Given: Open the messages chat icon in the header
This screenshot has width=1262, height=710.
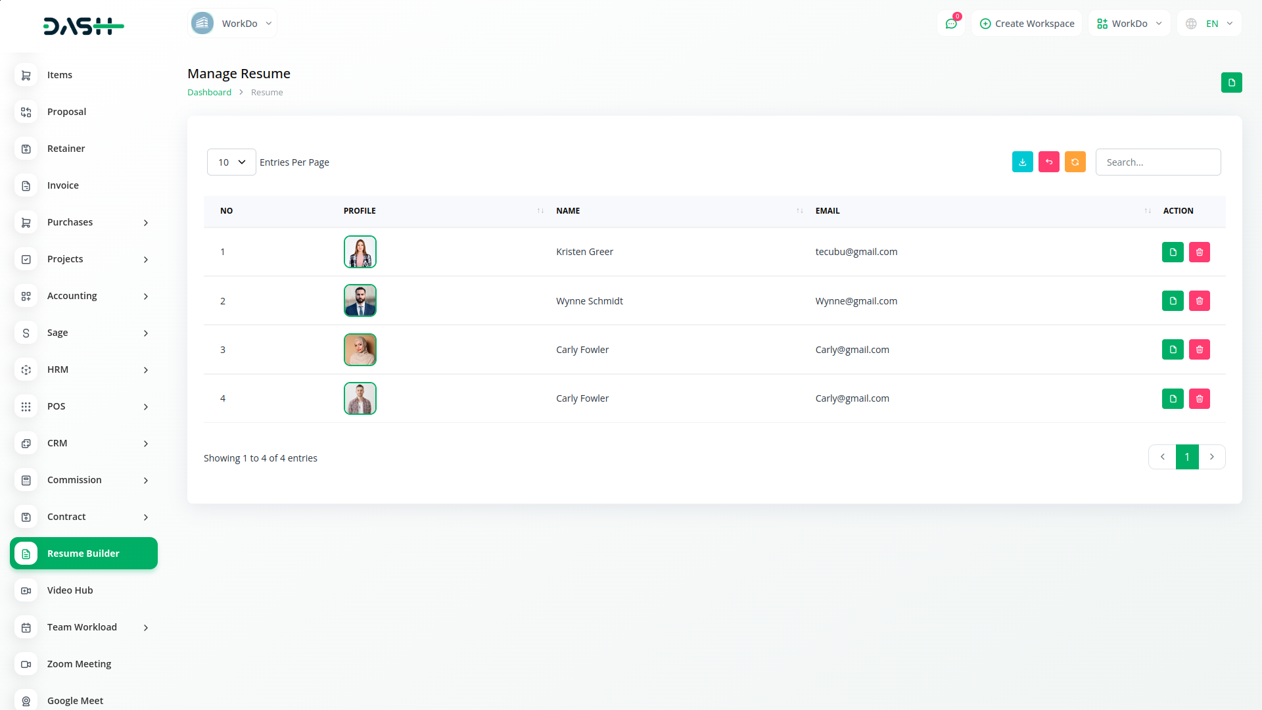Looking at the screenshot, I should (x=950, y=24).
